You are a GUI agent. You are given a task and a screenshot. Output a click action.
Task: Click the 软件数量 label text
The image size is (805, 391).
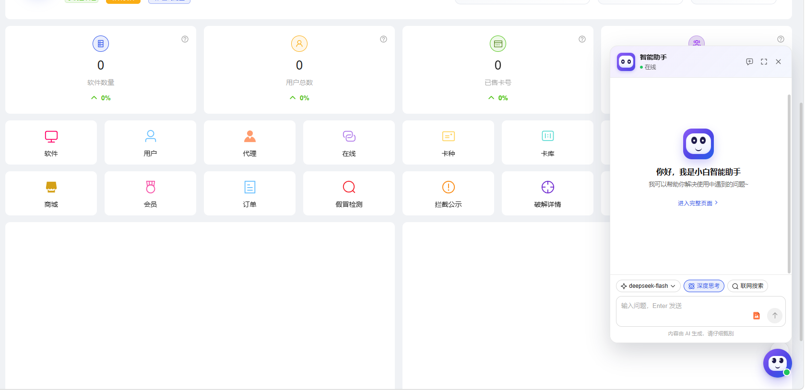tap(101, 83)
